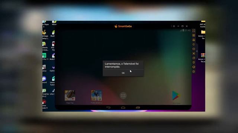Toggle fullscreen in SmartGaGa sidebar
Image resolution: width=238 pixels, height=133 pixels.
point(194,31)
